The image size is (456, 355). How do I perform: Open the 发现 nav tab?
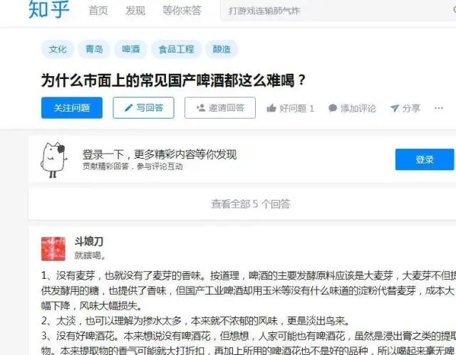(135, 11)
